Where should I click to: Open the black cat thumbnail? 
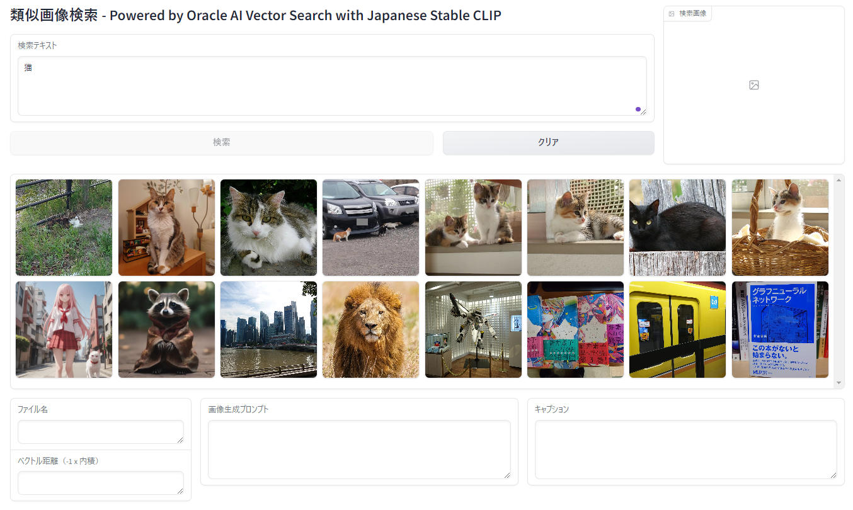677,227
